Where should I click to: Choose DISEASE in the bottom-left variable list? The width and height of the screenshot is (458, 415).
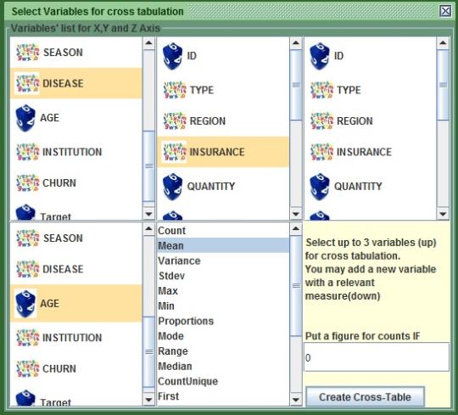76,269
